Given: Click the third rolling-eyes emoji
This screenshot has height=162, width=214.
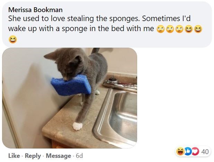Looking at the screenshot, I should [x=179, y=29].
